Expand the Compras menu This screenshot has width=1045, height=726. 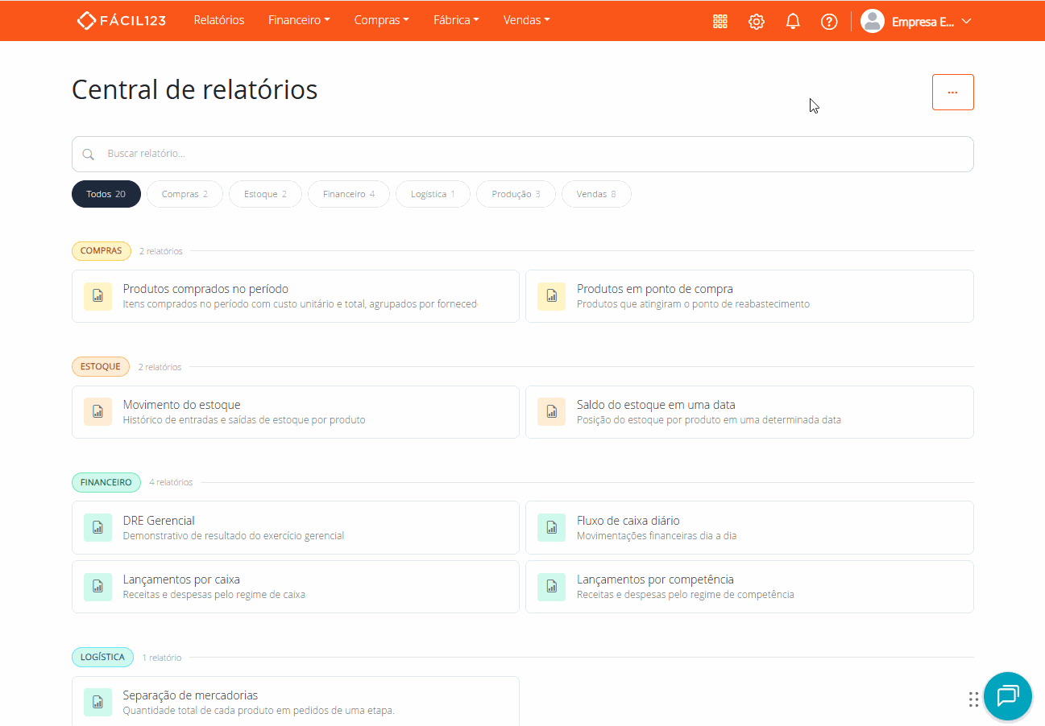[381, 20]
